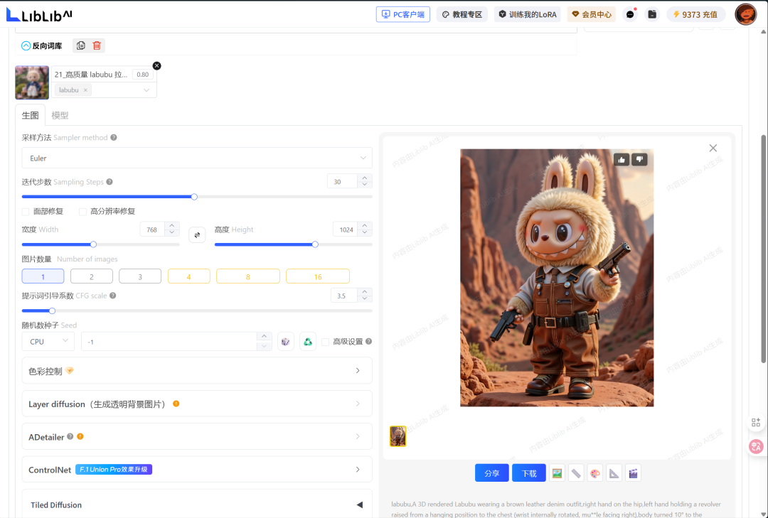Image resolution: width=768 pixels, height=518 pixels.
Task: Click the CFG scale slider handle
Action: [52, 311]
